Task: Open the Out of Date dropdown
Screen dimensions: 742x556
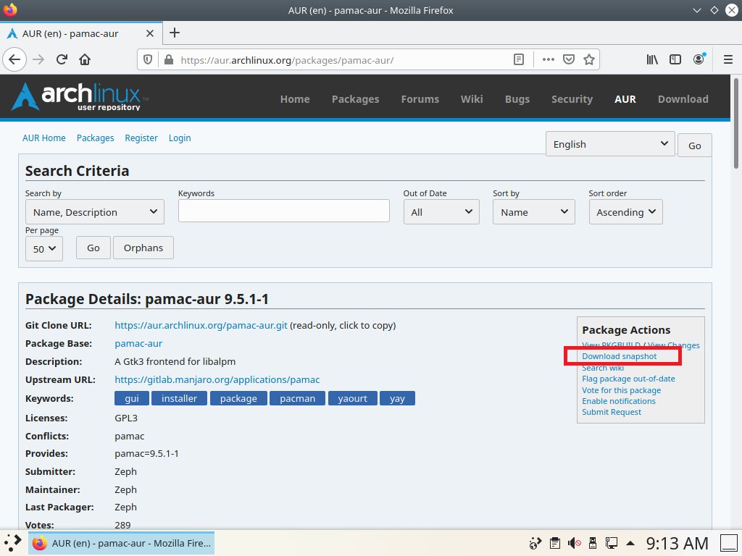Action: pos(441,212)
